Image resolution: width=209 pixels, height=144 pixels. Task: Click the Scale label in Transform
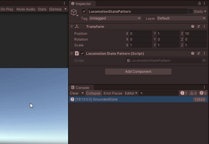(x=79, y=45)
